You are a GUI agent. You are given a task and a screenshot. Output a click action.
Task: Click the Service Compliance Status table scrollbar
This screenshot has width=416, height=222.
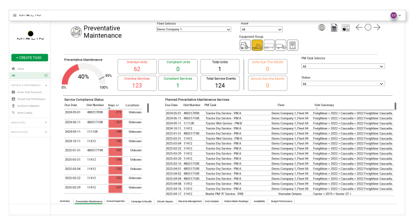click(x=147, y=107)
